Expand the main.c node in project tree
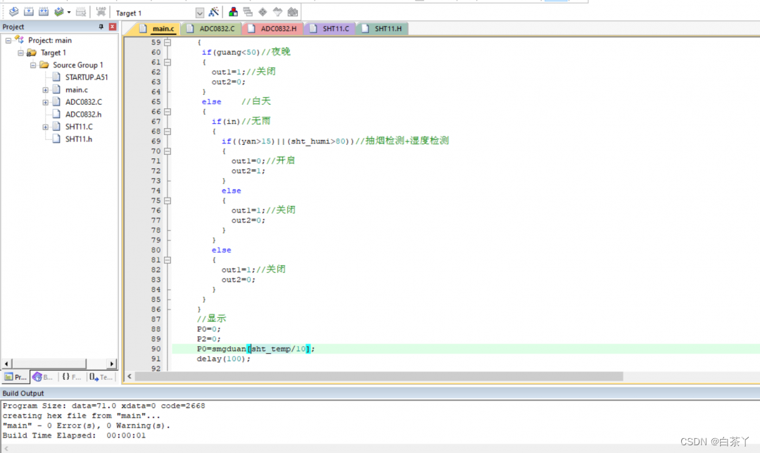This screenshot has height=453, width=760. point(46,90)
